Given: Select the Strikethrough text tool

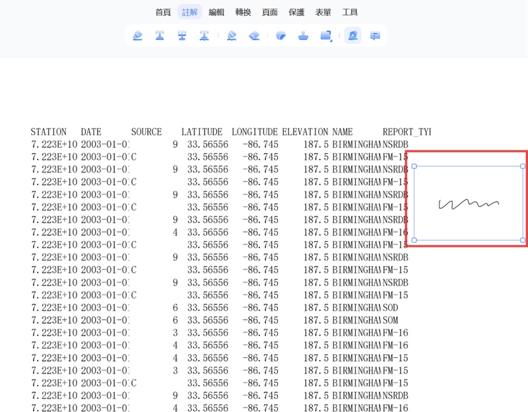Looking at the screenshot, I should (x=182, y=36).
